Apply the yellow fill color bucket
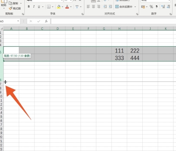The width and height of the screenshot is (176, 151). click(x=59, y=7)
